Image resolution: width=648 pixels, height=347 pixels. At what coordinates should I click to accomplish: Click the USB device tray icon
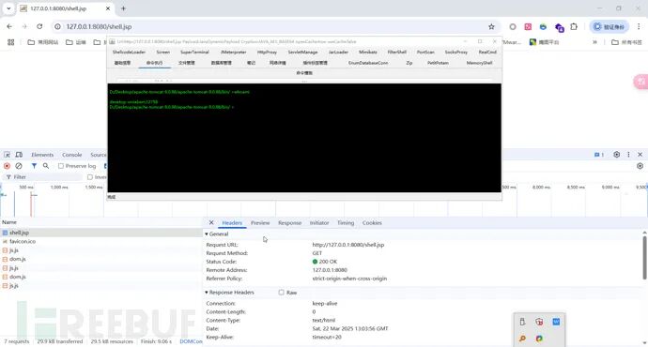522,322
